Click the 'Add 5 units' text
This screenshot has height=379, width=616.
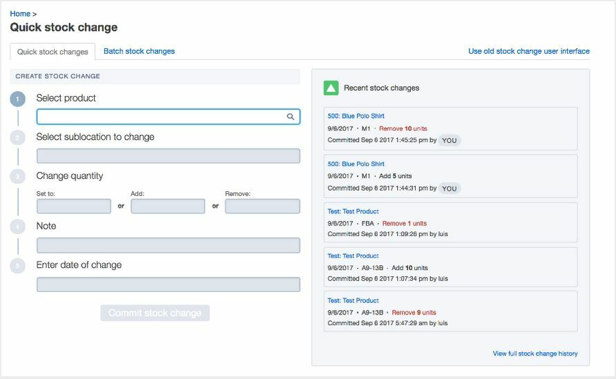click(395, 176)
